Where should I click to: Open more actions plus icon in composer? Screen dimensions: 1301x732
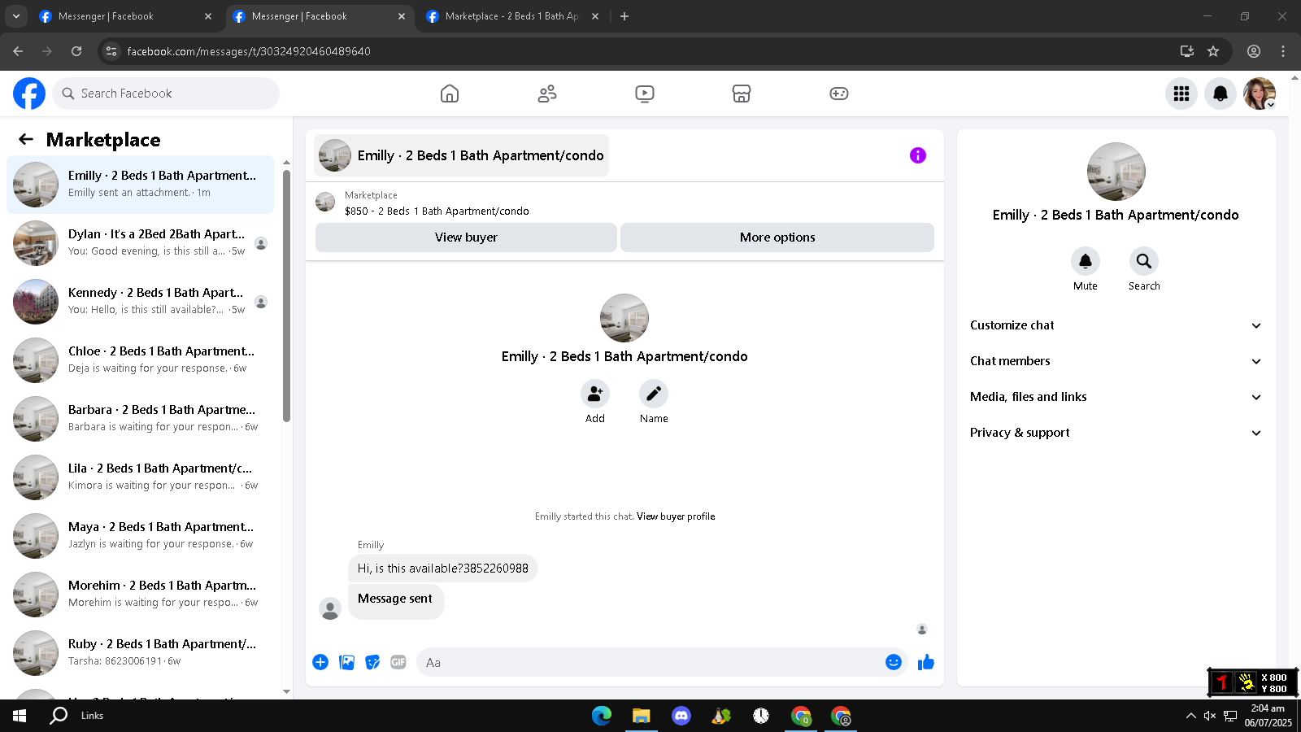click(x=320, y=662)
